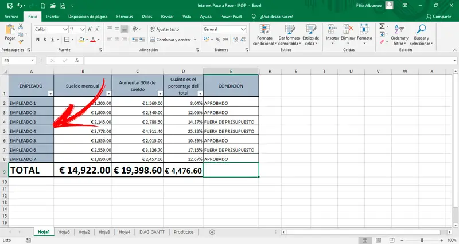The width and height of the screenshot is (459, 244).
Task: Toggle Ajustar texto wrap option
Action: tap(164, 29)
